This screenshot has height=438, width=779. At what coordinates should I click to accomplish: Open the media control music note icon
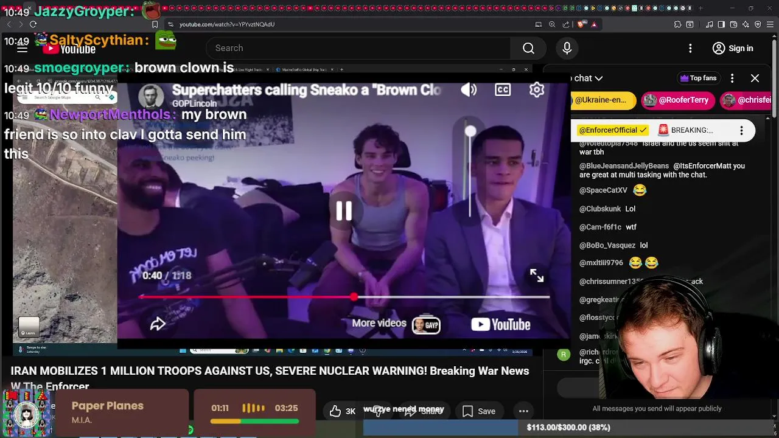[710, 24]
